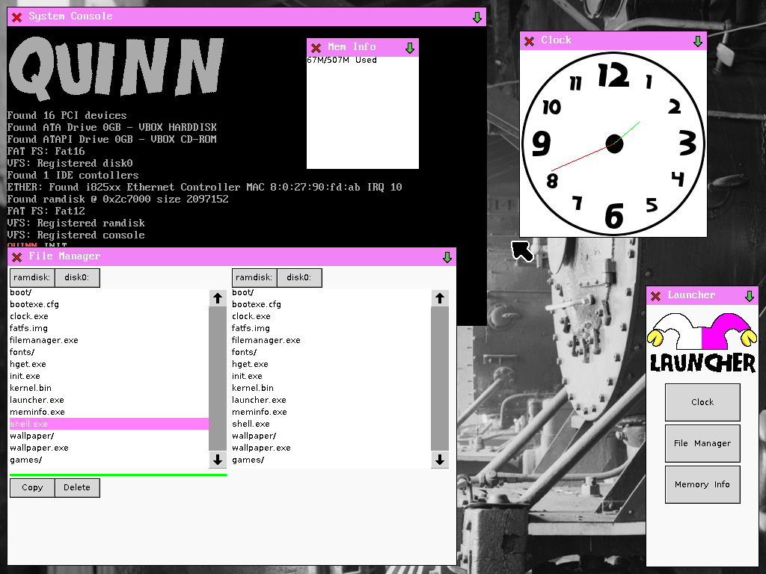The height and width of the screenshot is (574, 766).
Task: Select meminfo.exe in the left pane
Action: click(x=109, y=412)
